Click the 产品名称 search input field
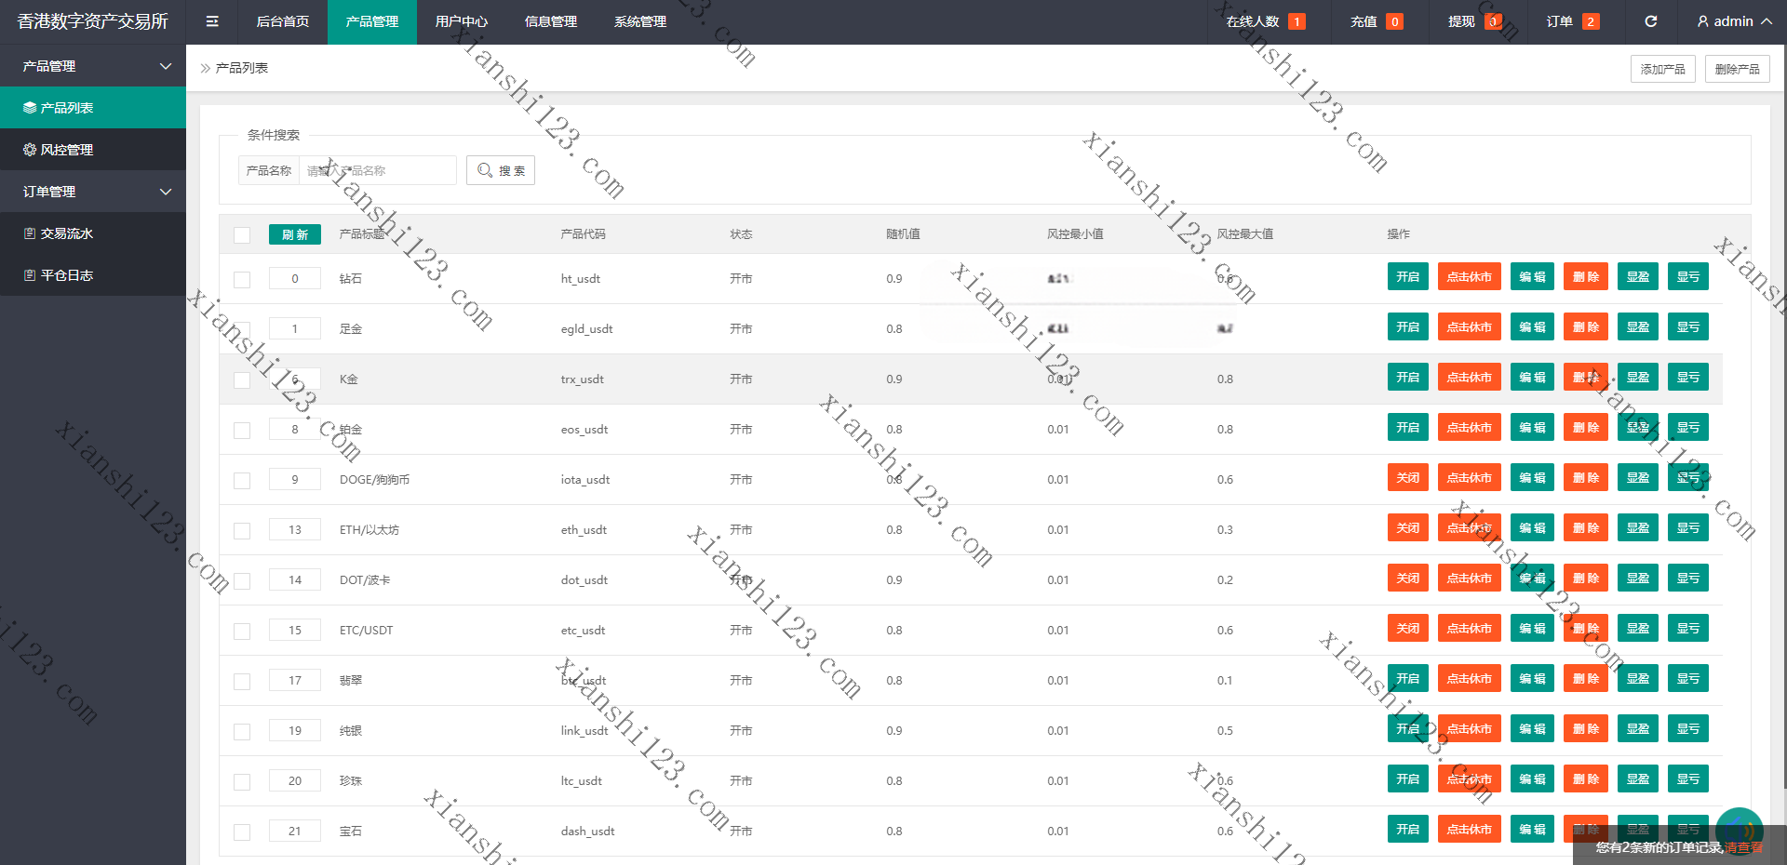 [x=378, y=170]
